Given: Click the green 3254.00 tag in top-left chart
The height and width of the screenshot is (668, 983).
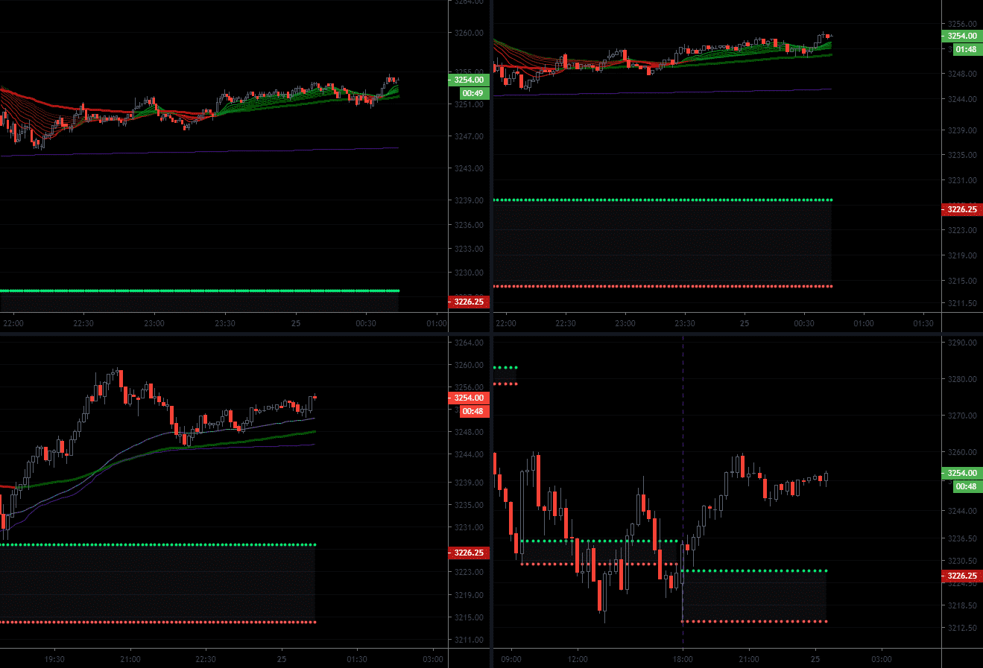Looking at the screenshot, I should (469, 80).
